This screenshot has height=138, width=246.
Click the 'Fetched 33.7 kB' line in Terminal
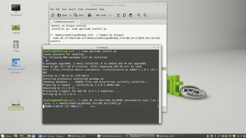click(66, 76)
